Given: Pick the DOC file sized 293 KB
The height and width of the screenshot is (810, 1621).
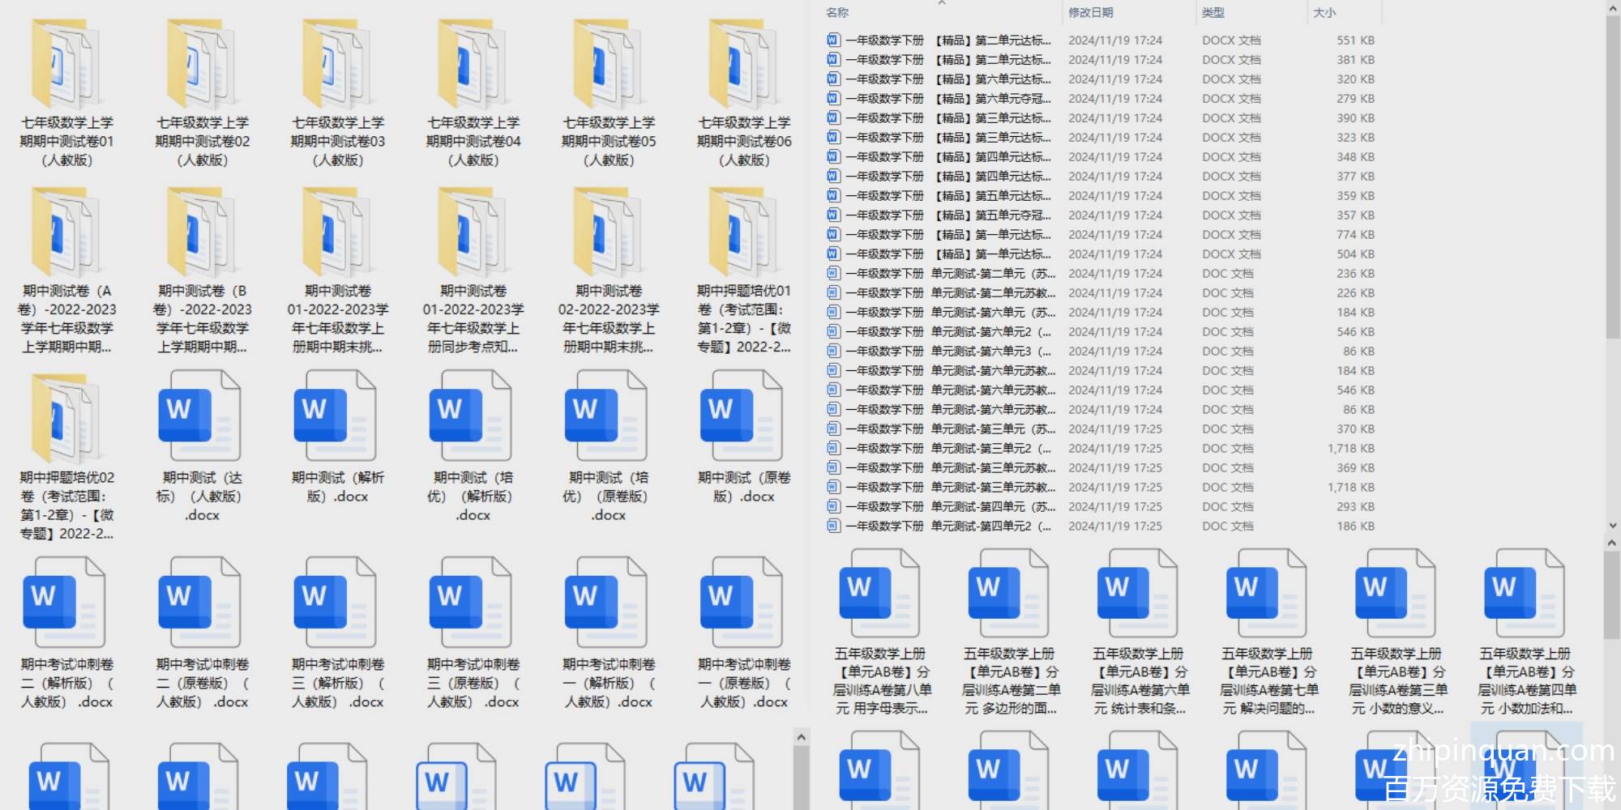Looking at the screenshot, I should pos(1101,507).
